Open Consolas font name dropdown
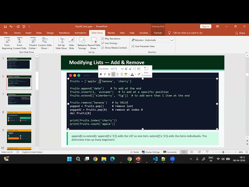The image size is (249, 187). (x=112, y=69)
